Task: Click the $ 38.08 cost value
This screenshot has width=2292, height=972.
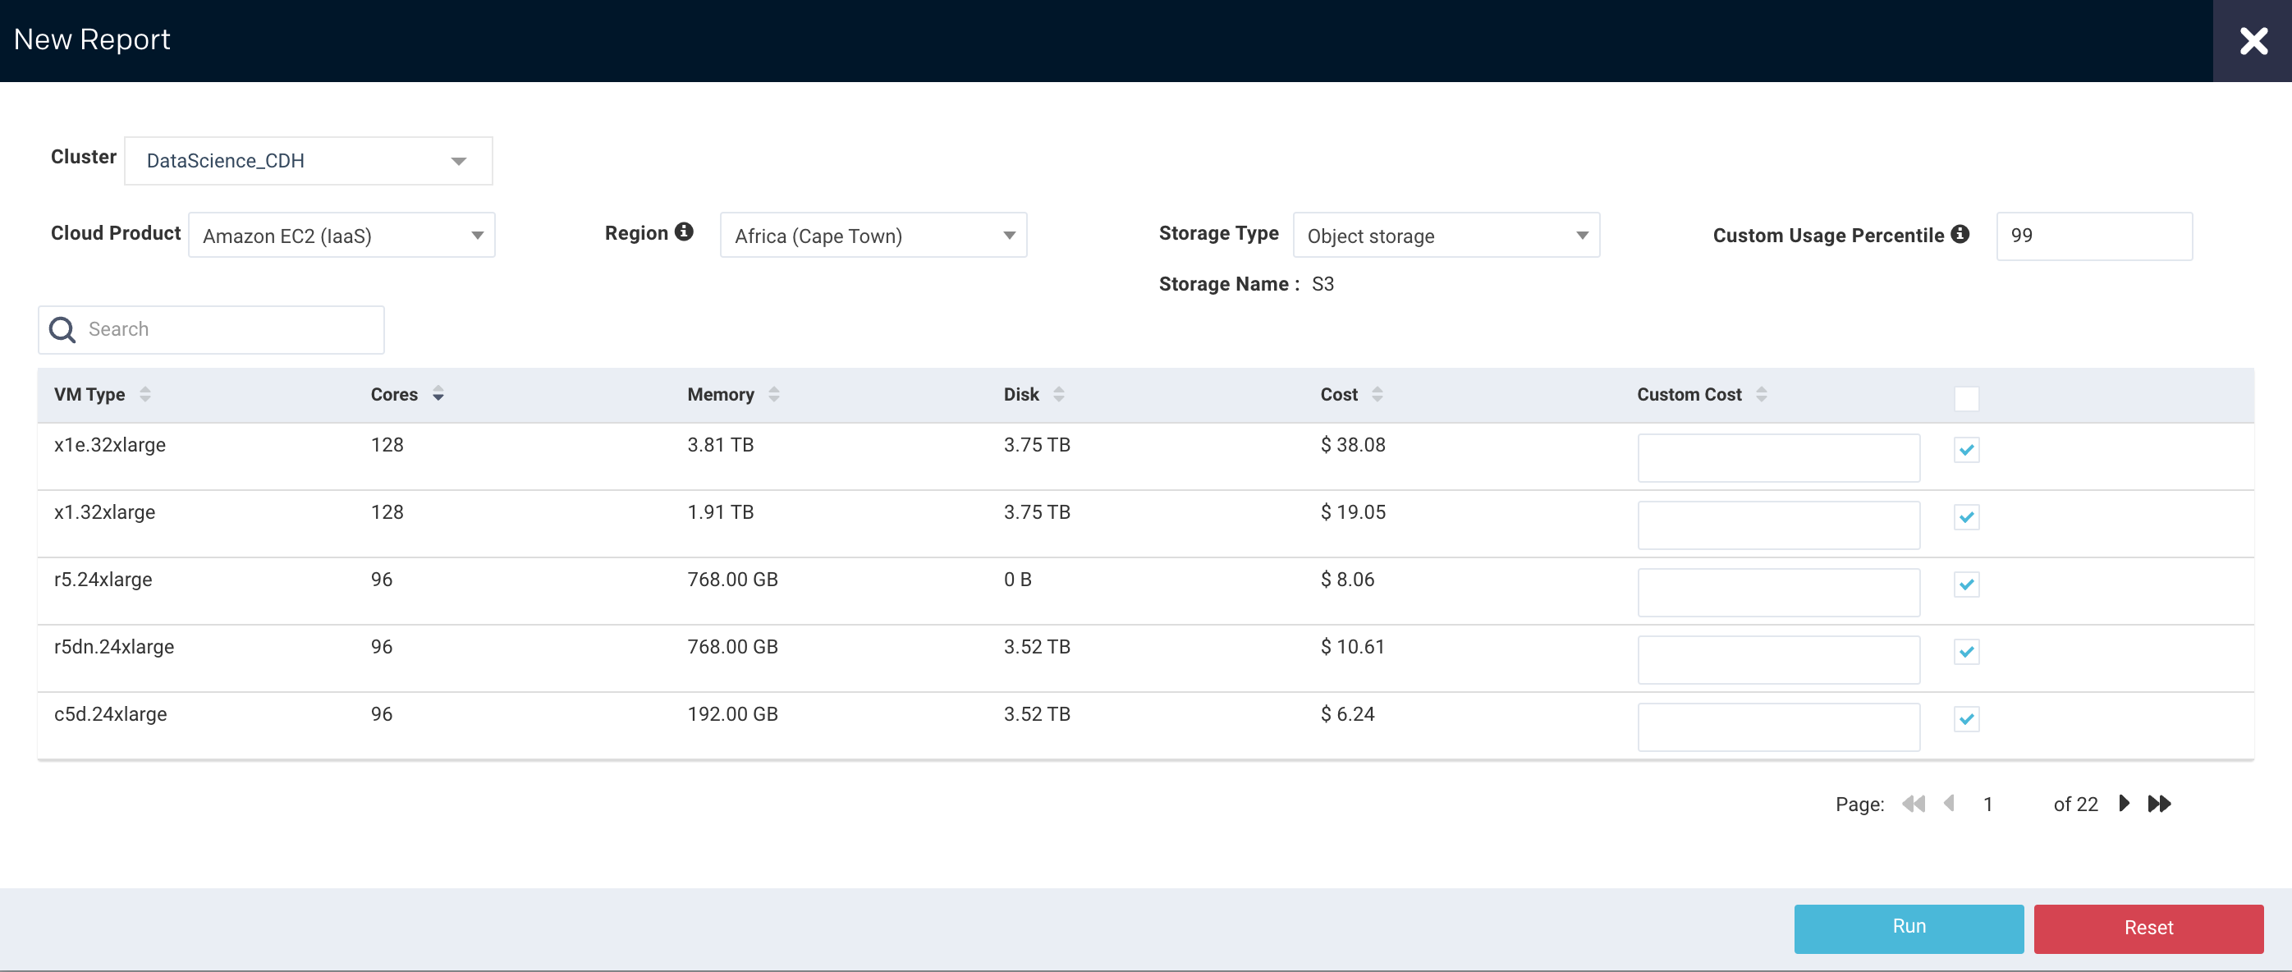Action: (1352, 445)
